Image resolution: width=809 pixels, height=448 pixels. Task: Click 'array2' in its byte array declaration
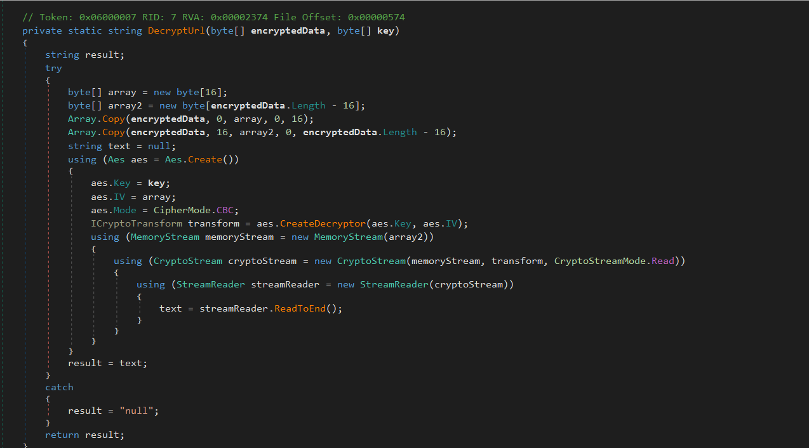click(x=125, y=105)
